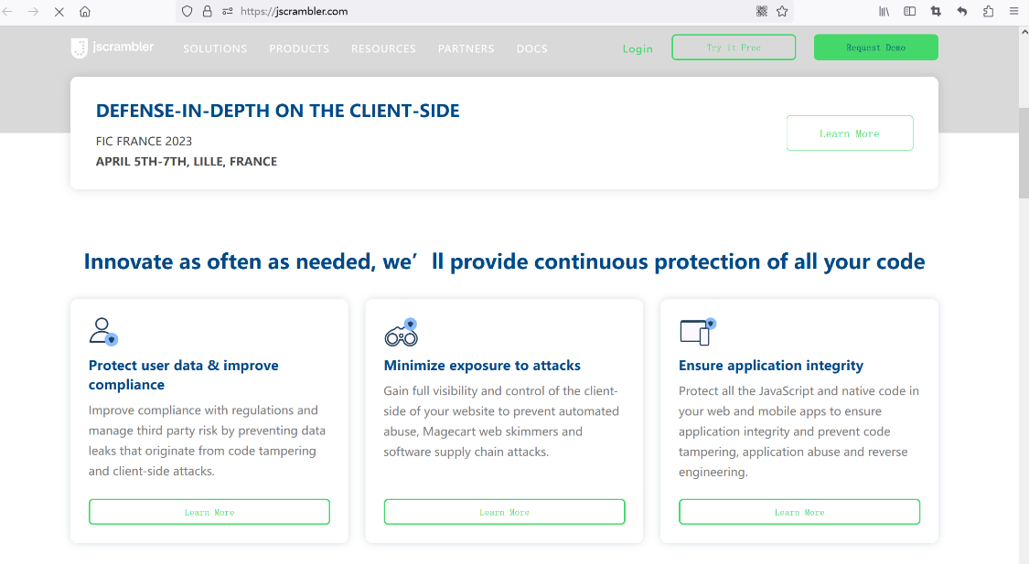Image resolution: width=1029 pixels, height=564 pixels.
Task: Open the tracking protection shield icon
Action: (187, 11)
